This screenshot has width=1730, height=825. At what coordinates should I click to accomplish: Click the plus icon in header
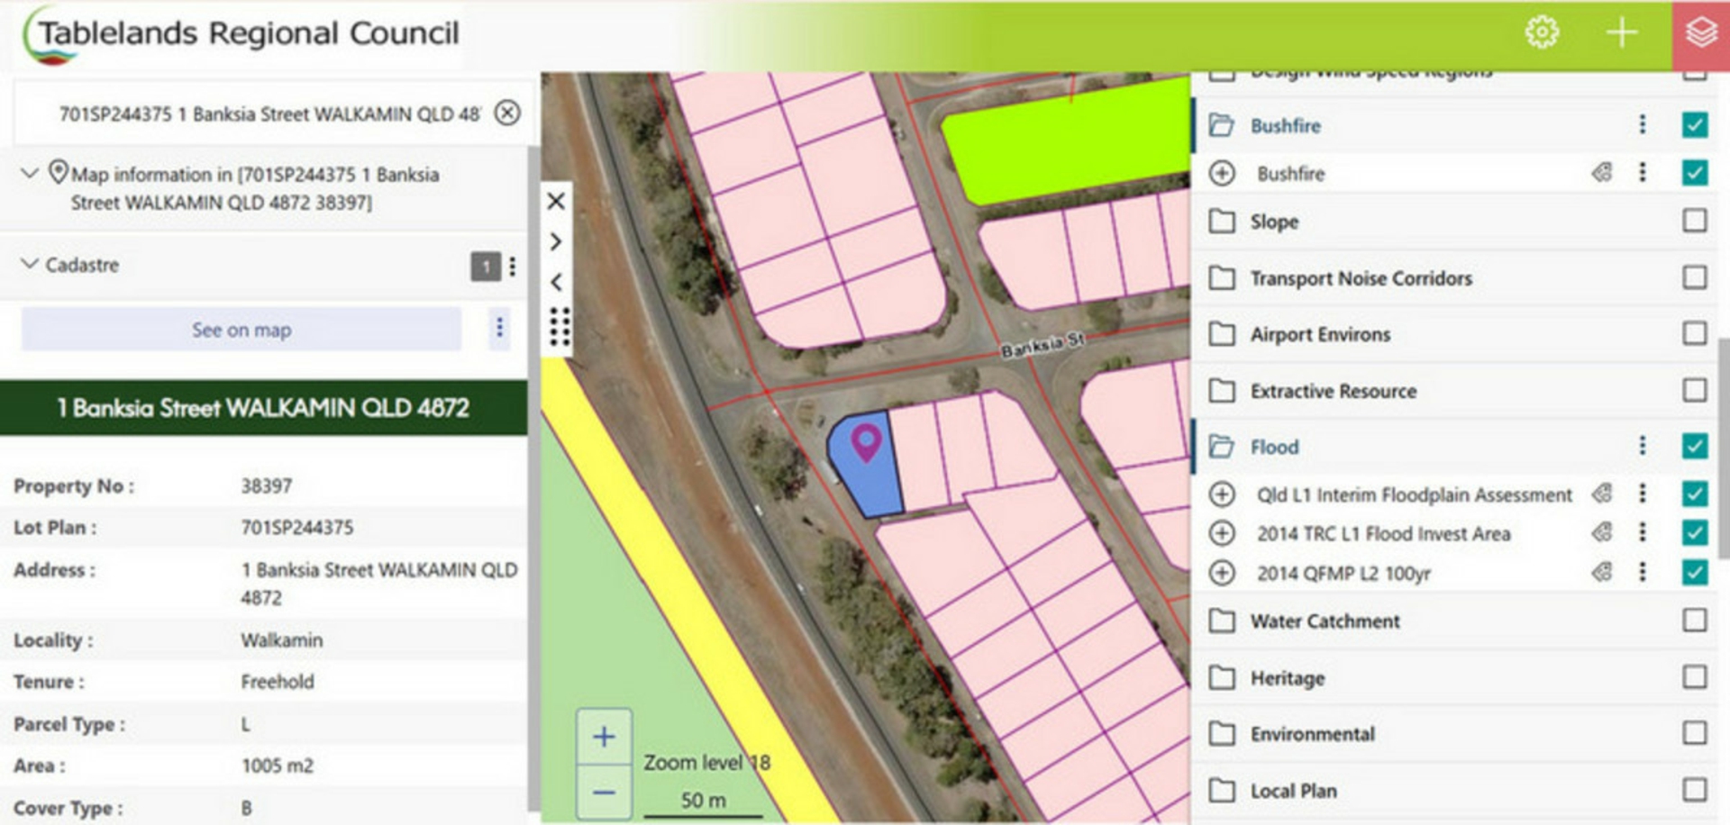(1621, 33)
